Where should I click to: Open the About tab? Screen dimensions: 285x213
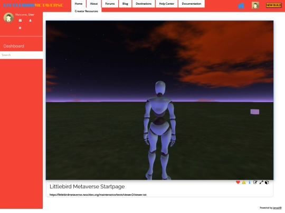[x=94, y=4]
